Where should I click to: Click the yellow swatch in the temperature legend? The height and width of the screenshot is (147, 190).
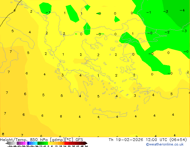(49, 143)
